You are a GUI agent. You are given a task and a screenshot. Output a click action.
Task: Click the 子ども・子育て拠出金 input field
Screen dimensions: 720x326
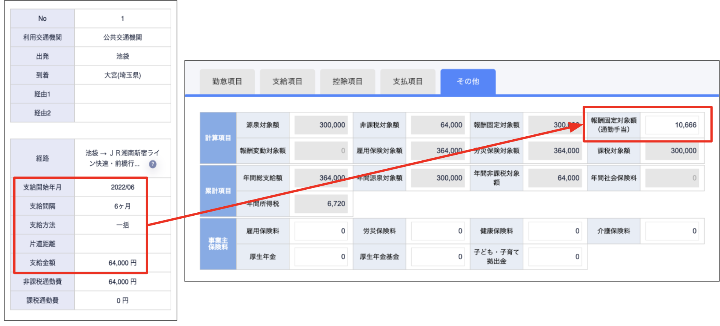point(555,257)
